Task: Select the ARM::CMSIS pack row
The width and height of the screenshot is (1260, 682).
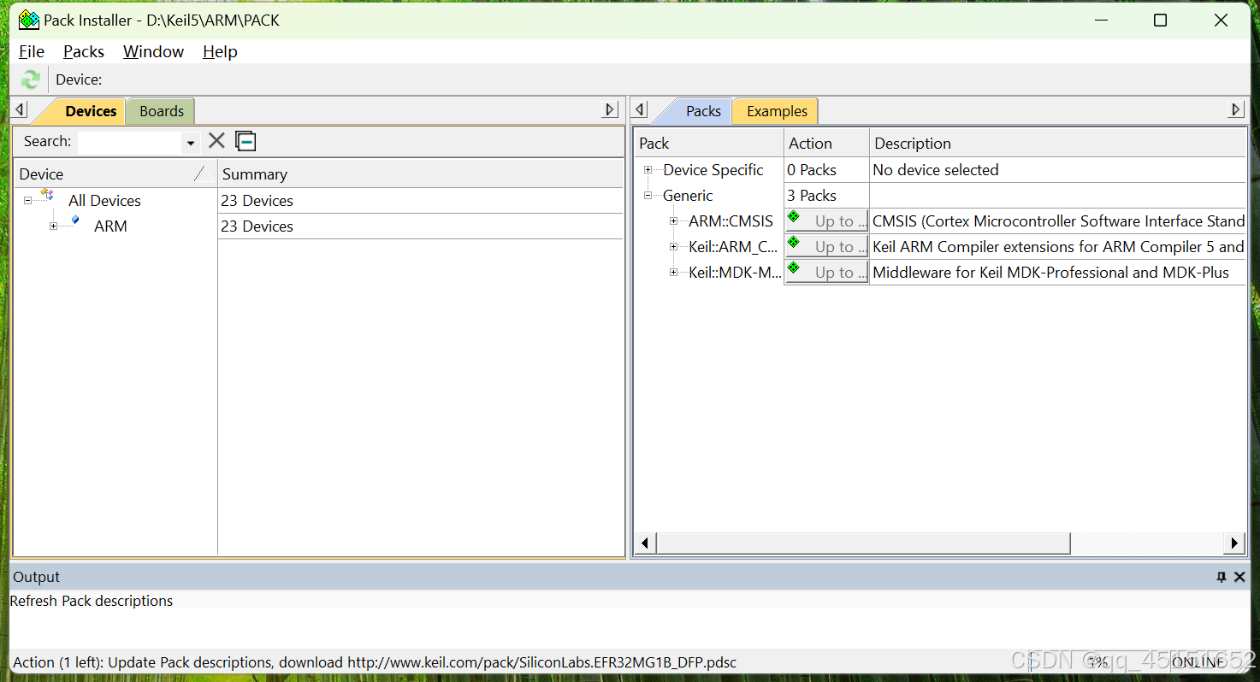Action: pos(731,221)
